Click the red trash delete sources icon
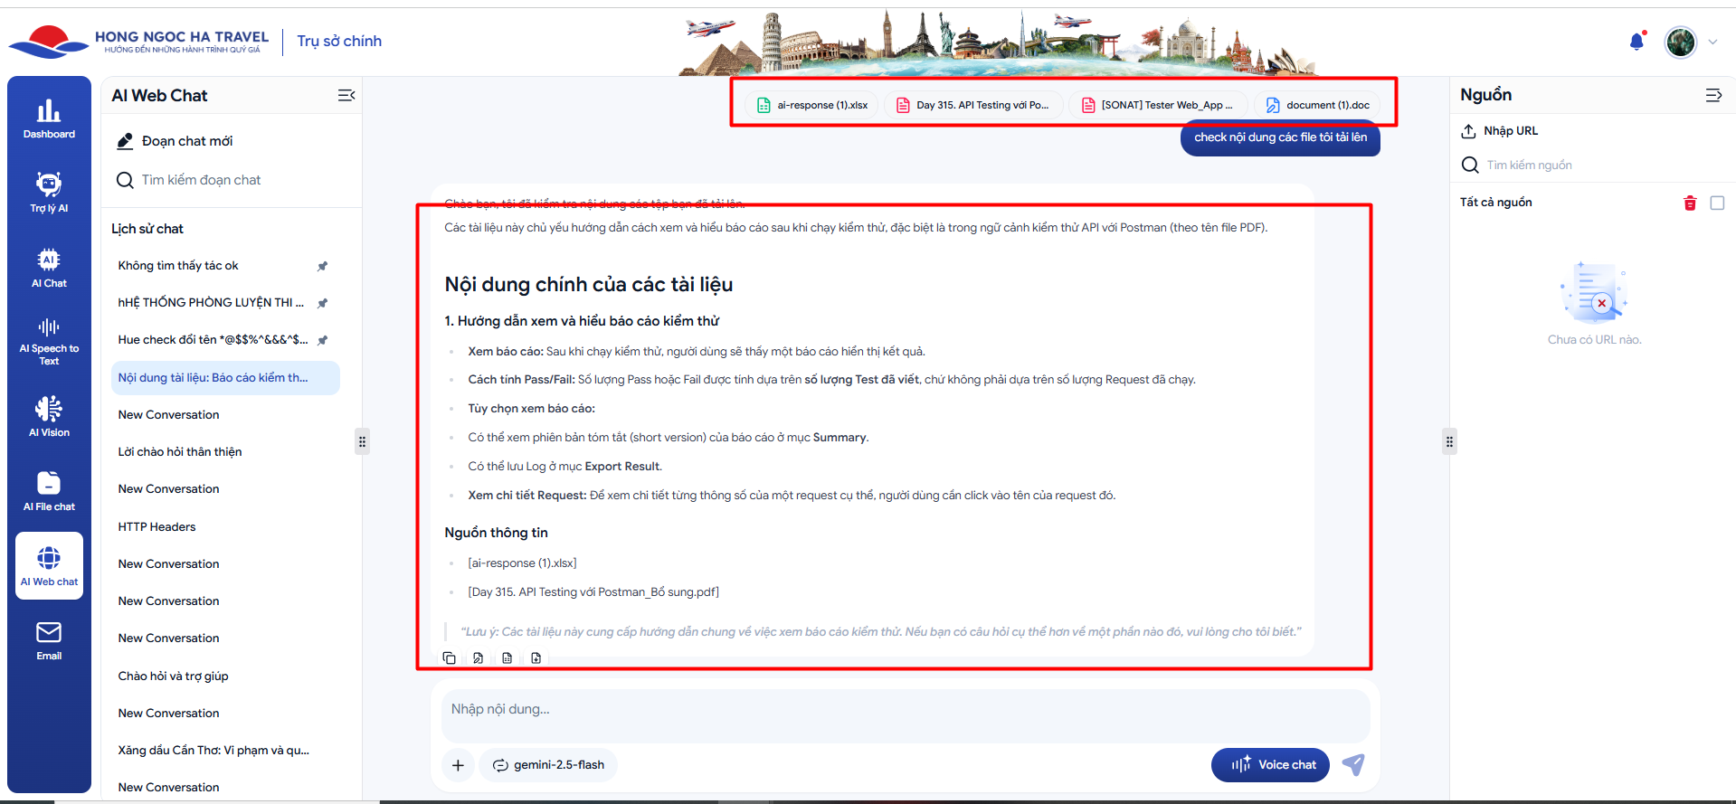This screenshot has width=1736, height=804. point(1689,203)
